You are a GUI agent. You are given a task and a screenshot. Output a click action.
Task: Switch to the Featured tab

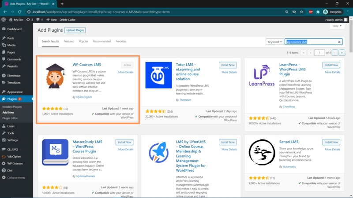[69, 41]
